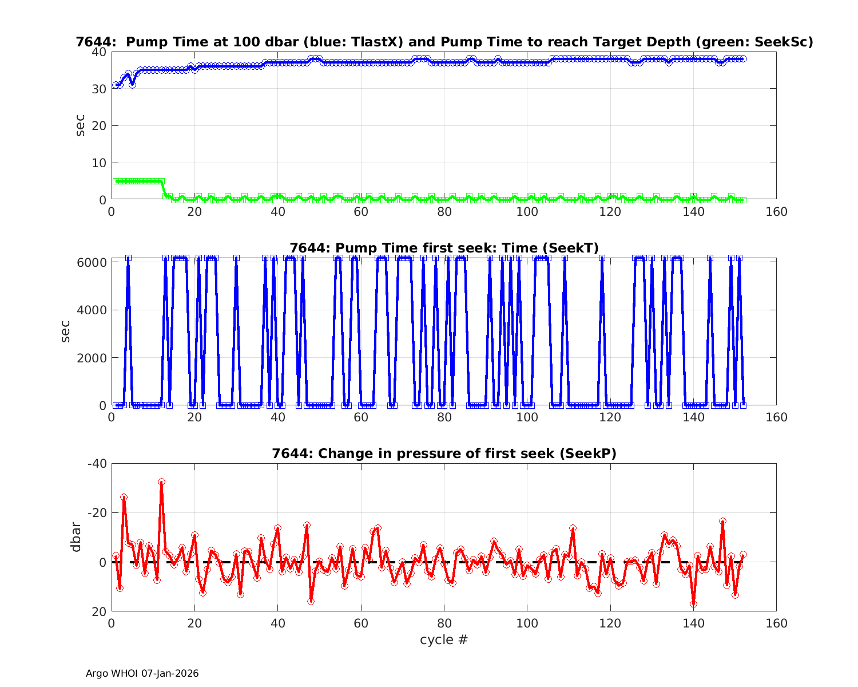Click the first blue circle marker in top plot
The image size is (858, 687).
pyautogui.click(x=116, y=85)
